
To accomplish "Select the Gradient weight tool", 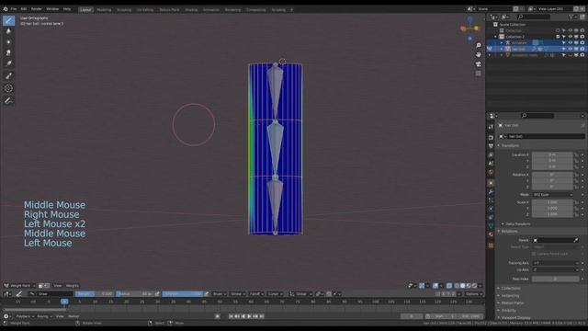I will coord(8,63).
